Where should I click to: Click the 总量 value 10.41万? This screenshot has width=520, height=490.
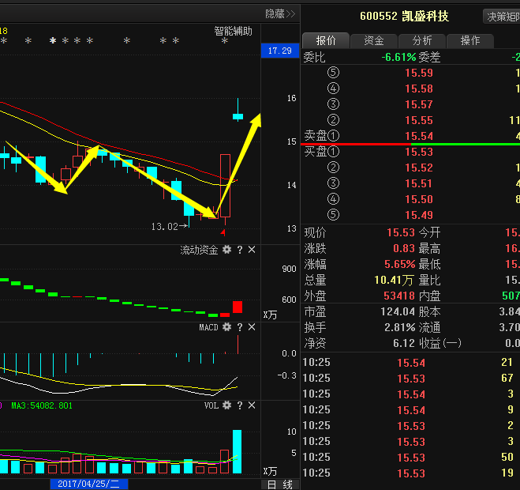click(394, 280)
